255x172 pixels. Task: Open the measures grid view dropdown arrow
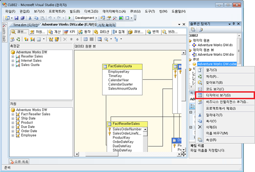point(44,39)
